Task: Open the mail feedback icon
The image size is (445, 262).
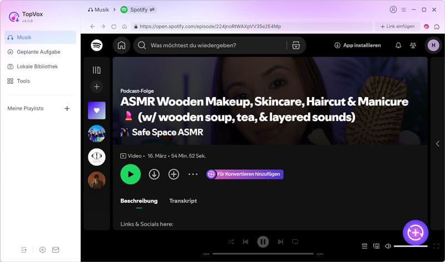Action: [56, 250]
